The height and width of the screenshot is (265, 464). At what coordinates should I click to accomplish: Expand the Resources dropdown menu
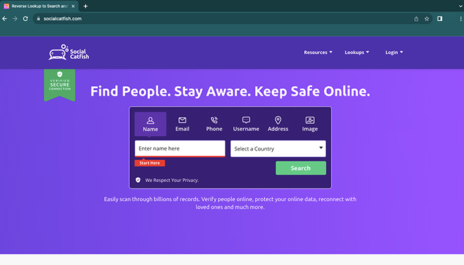pos(318,52)
